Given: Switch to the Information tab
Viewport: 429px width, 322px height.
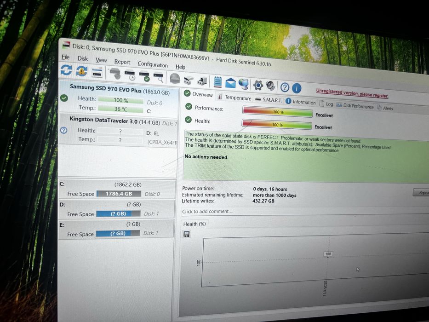Looking at the screenshot, I should point(301,102).
